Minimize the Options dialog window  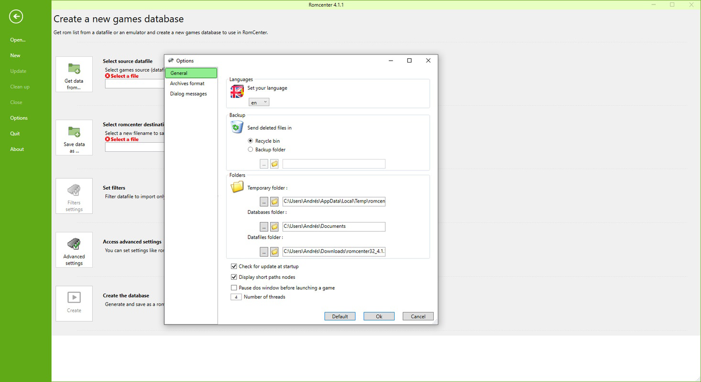[391, 61]
